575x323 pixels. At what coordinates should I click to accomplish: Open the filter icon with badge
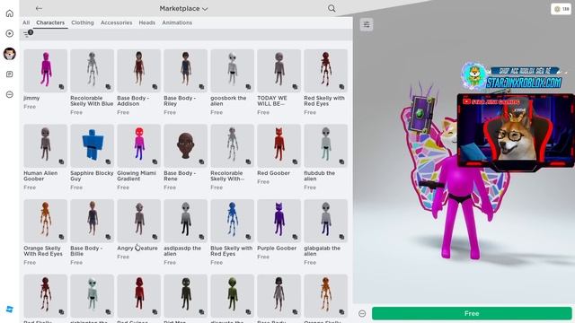tap(28, 34)
